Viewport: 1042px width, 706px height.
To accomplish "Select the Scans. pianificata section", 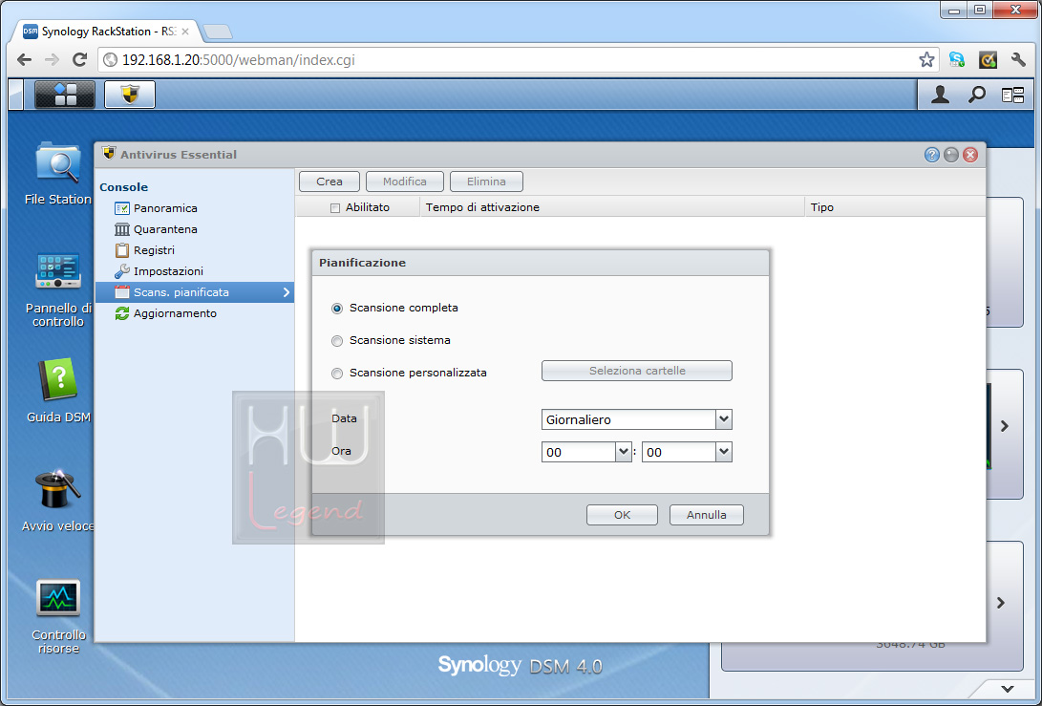I will [195, 291].
